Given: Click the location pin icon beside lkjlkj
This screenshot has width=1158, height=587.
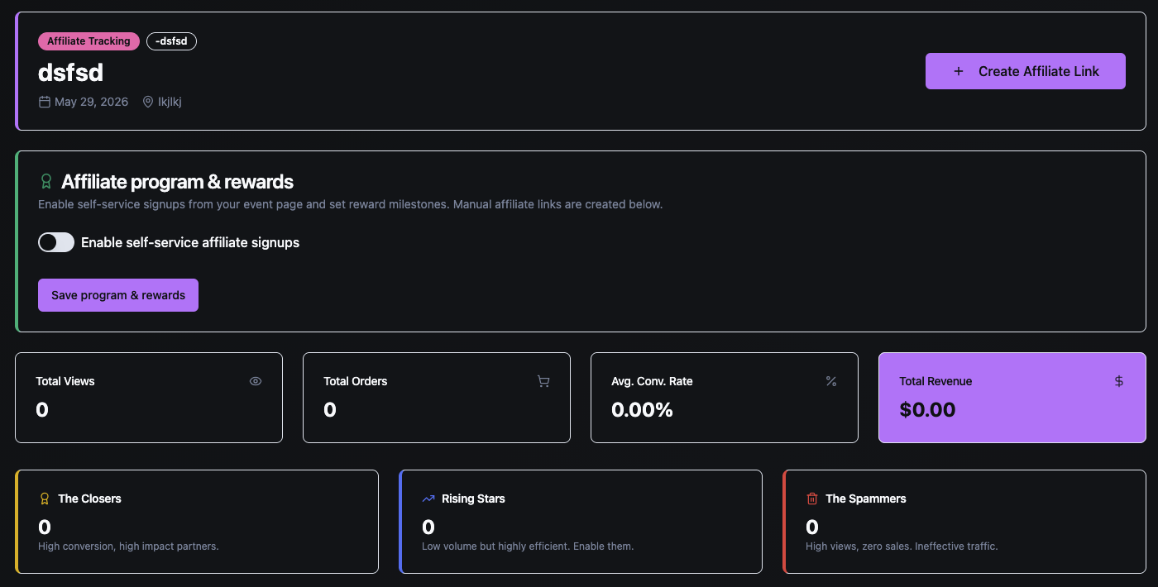Looking at the screenshot, I should (148, 102).
